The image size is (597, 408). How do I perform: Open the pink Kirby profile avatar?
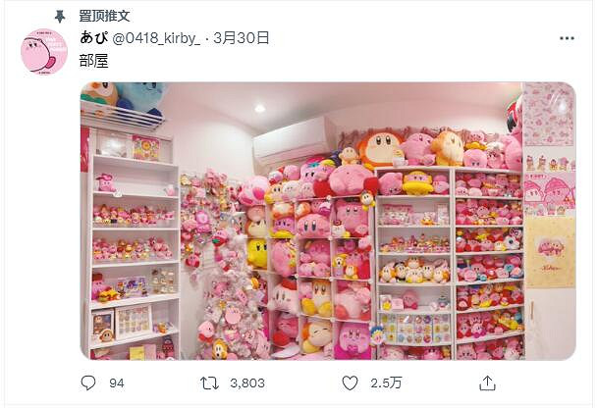click(x=44, y=52)
